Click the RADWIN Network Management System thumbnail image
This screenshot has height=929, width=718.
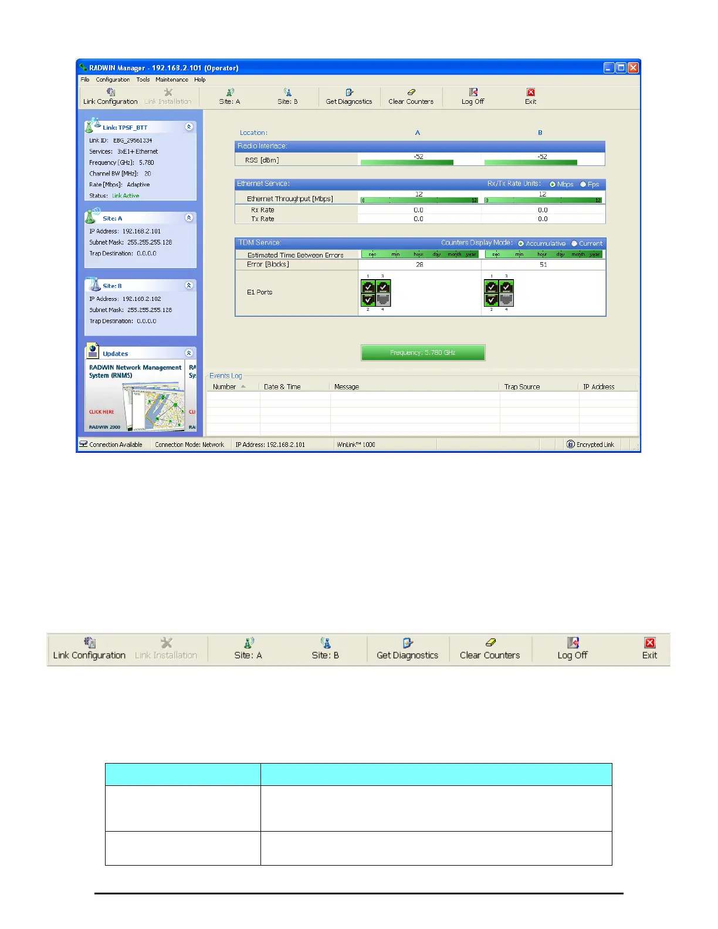[136, 395]
